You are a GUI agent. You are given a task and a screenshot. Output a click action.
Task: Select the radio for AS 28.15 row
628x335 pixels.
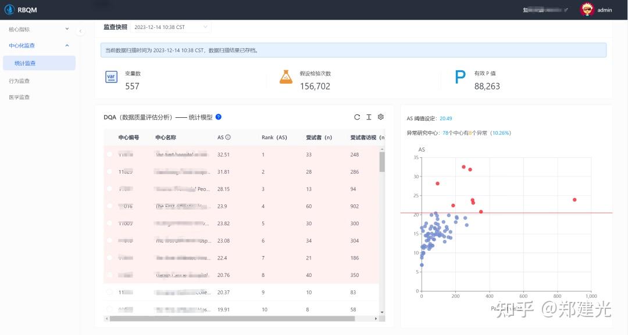coord(110,189)
